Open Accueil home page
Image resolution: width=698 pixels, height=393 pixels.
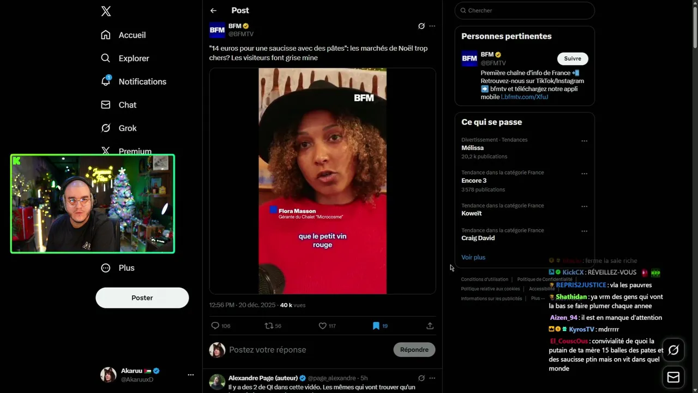point(123,35)
